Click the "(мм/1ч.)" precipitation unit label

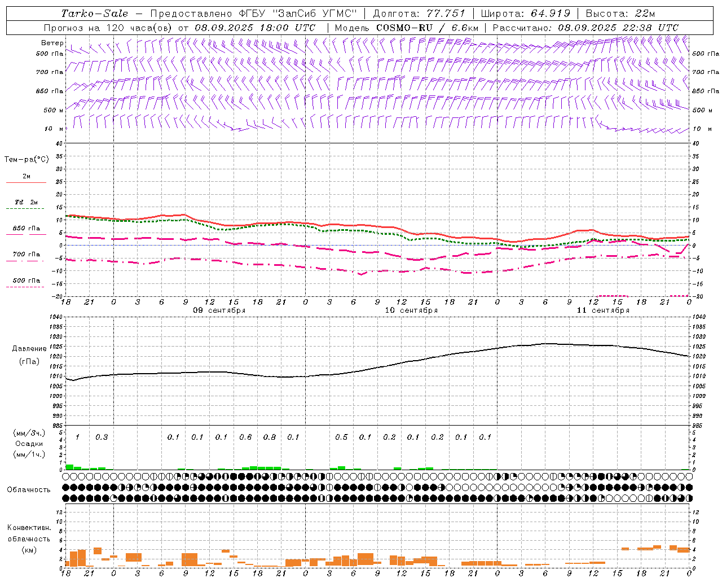point(29,454)
